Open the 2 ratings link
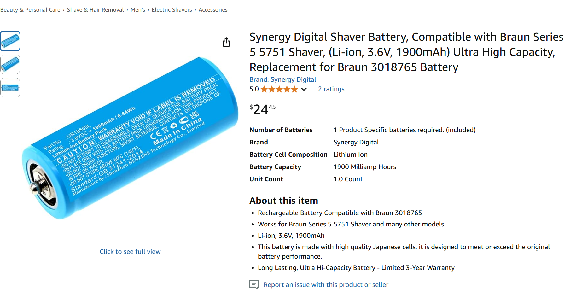The width and height of the screenshot is (576, 298). 331,89
